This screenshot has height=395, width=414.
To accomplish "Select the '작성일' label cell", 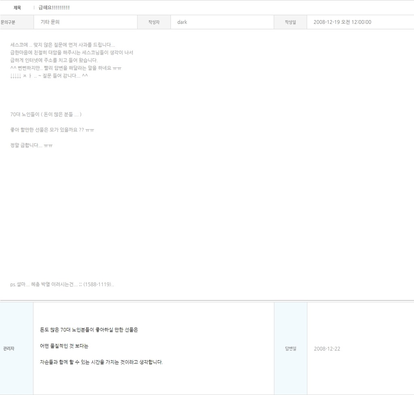I will 290,22.
